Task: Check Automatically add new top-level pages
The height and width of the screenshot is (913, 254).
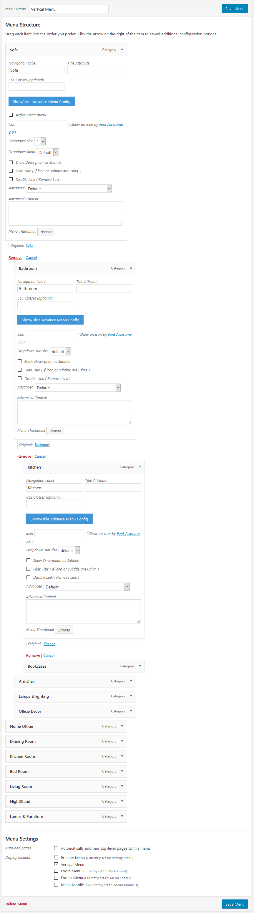Action: [56, 848]
